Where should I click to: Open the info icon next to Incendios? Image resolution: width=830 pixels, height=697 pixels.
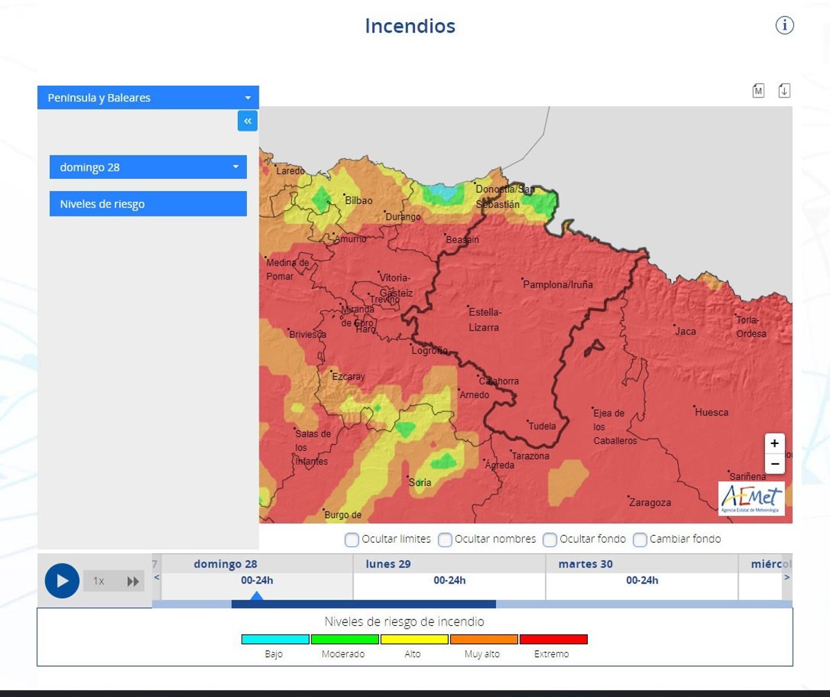point(784,26)
